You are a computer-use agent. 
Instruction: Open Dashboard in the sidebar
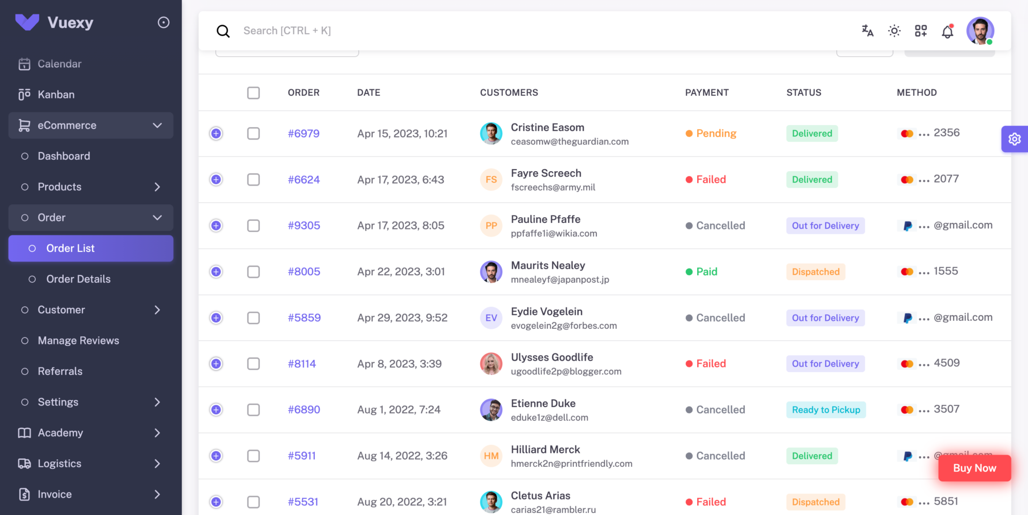click(91, 156)
